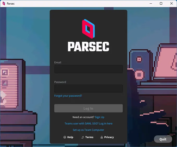Click the Email field label
Screen dimensions: 177x147
58,62
